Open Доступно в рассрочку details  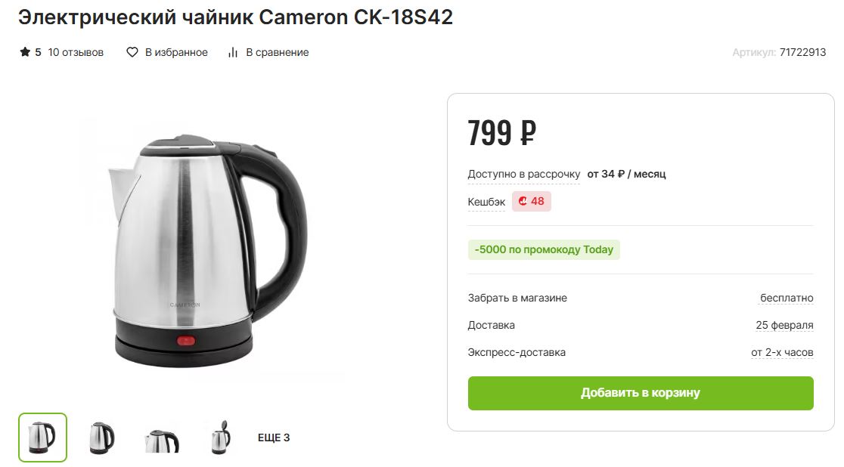[x=524, y=175]
